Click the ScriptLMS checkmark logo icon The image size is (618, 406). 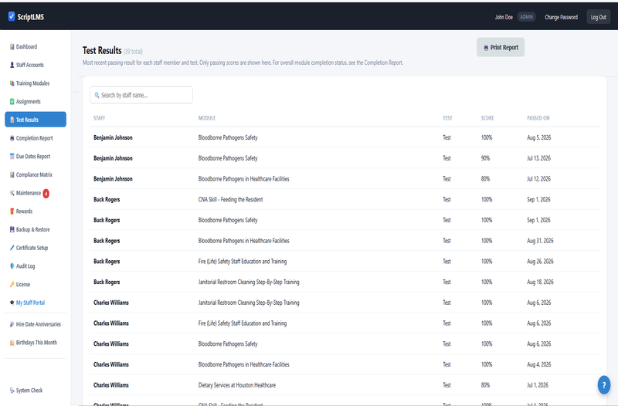point(12,16)
